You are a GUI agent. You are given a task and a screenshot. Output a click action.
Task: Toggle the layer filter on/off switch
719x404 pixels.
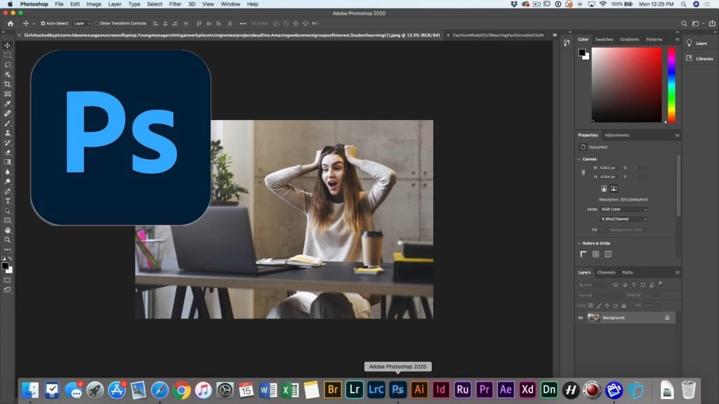click(660, 283)
